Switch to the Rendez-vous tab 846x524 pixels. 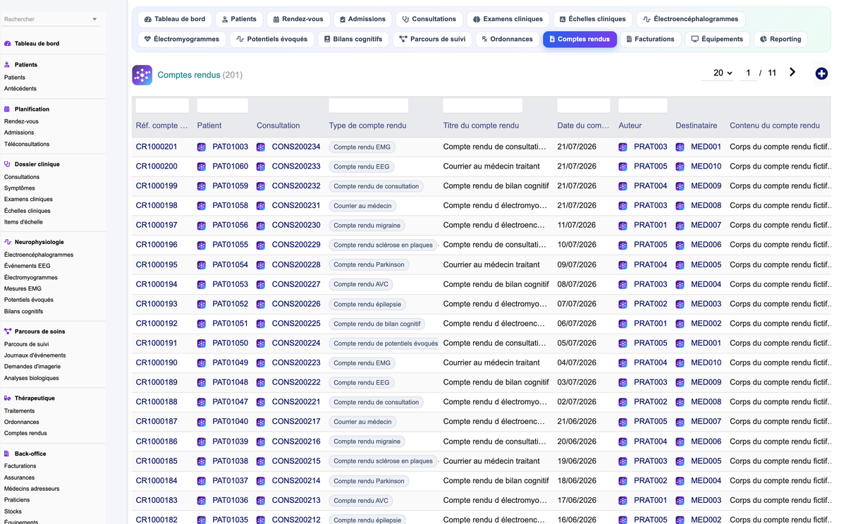pyautogui.click(x=298, y=19)
